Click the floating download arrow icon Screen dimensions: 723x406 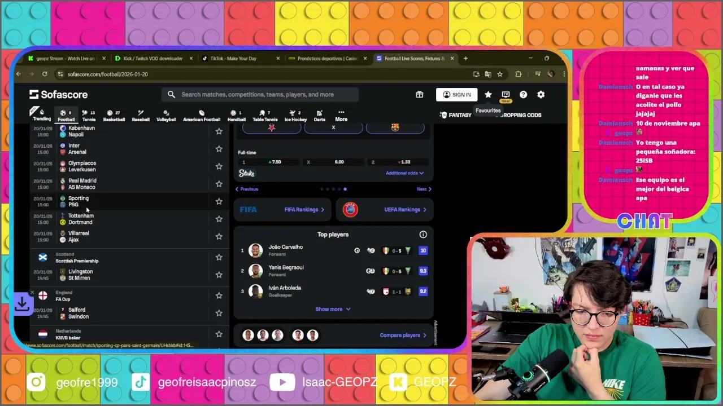pos(22,304)
